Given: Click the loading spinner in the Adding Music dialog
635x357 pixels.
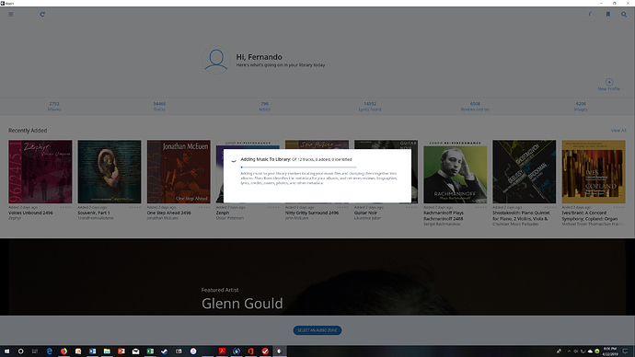Looking at the screenshot, I should [234, 160].
